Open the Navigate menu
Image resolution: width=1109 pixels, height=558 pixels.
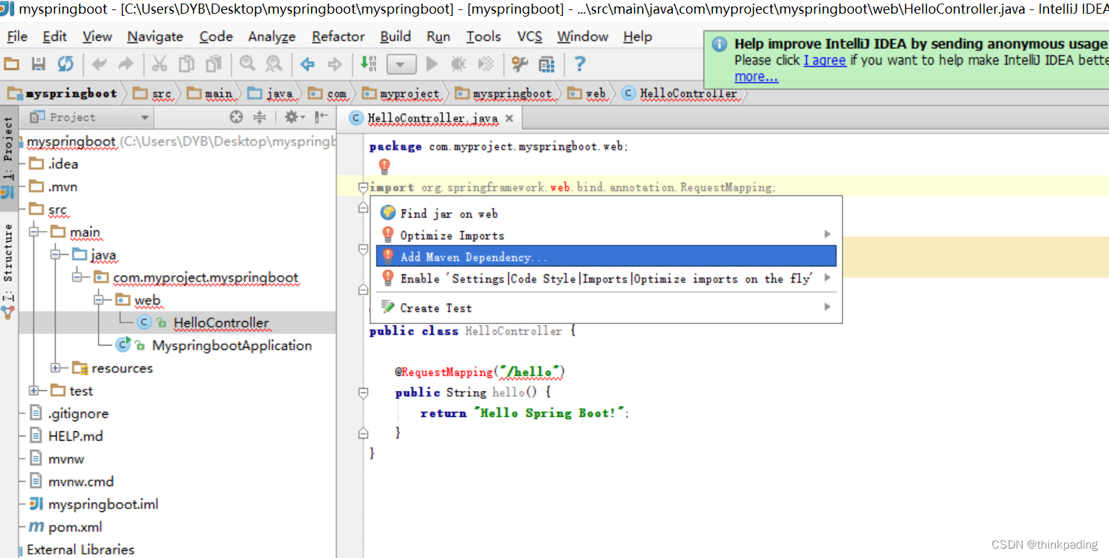155,37
